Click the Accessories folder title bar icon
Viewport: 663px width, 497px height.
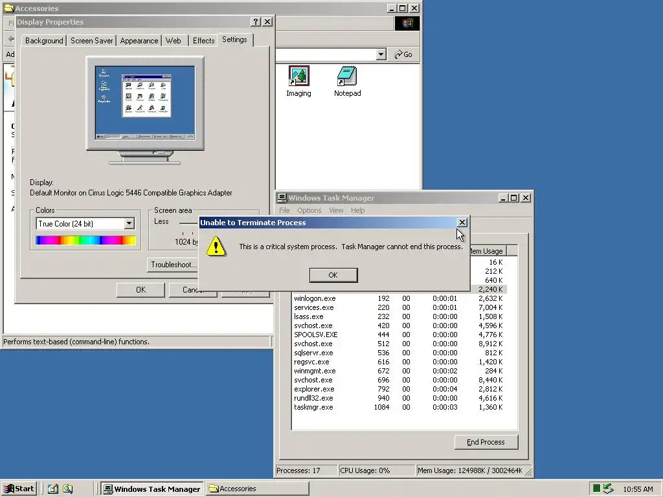pos(9,8)
